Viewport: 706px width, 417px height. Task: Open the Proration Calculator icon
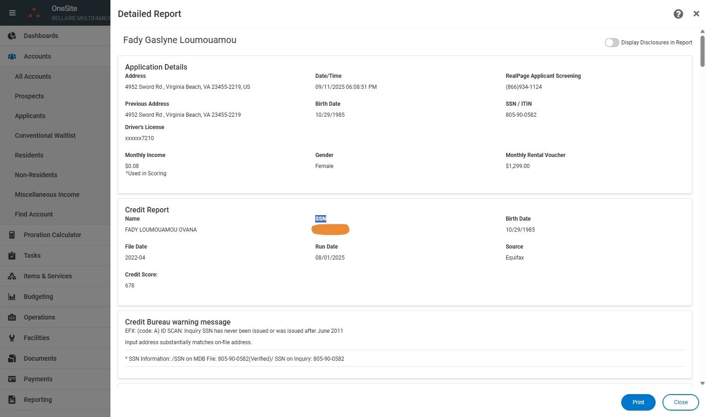12,235
